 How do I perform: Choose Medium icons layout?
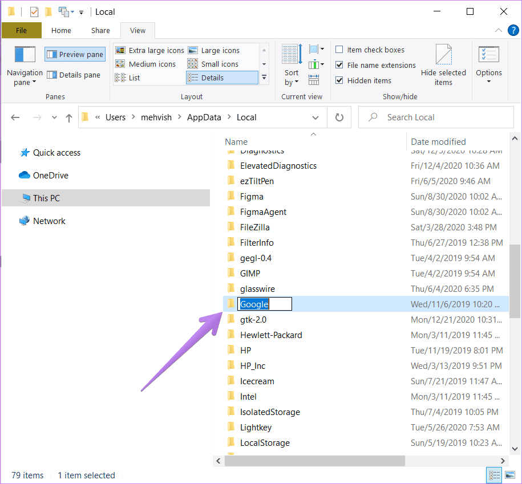tap(145, 64)
